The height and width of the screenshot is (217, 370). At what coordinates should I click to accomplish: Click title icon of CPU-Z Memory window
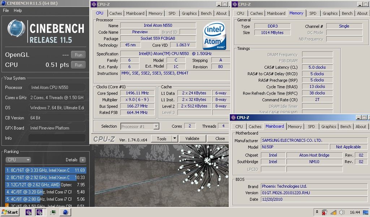tap(235, 4)
